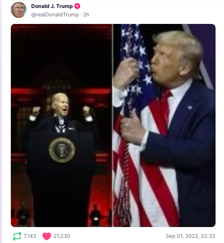Open the Sep 01, 2022, 22:32 timestamp
Viewport: 224px width, 243px height.
click(190, 236)
